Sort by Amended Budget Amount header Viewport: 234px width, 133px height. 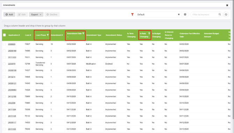point(211,35)
